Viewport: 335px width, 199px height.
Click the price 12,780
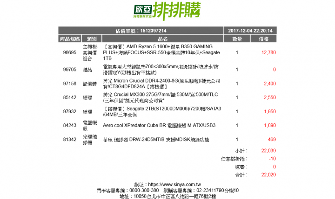(x=268, y=52)
